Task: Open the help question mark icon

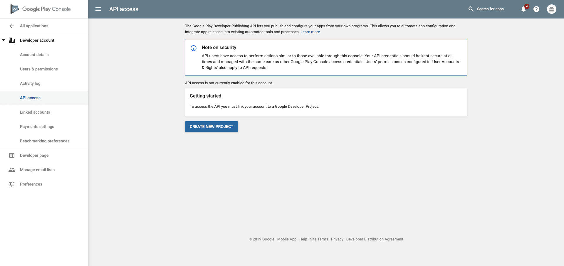Action: click(536, 9)
